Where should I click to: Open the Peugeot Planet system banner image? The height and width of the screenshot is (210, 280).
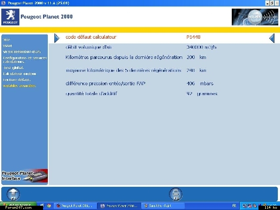[255, 17]
